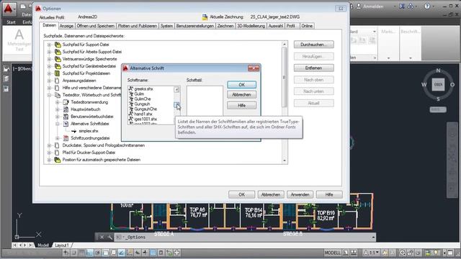Screen dimensions: 461x259
Task: Open the 3D-Modellierung tab
Action: click(251, 26)
